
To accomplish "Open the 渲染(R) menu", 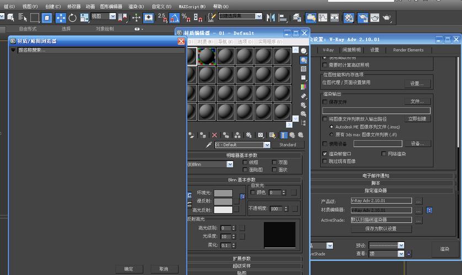I will 136,7.
